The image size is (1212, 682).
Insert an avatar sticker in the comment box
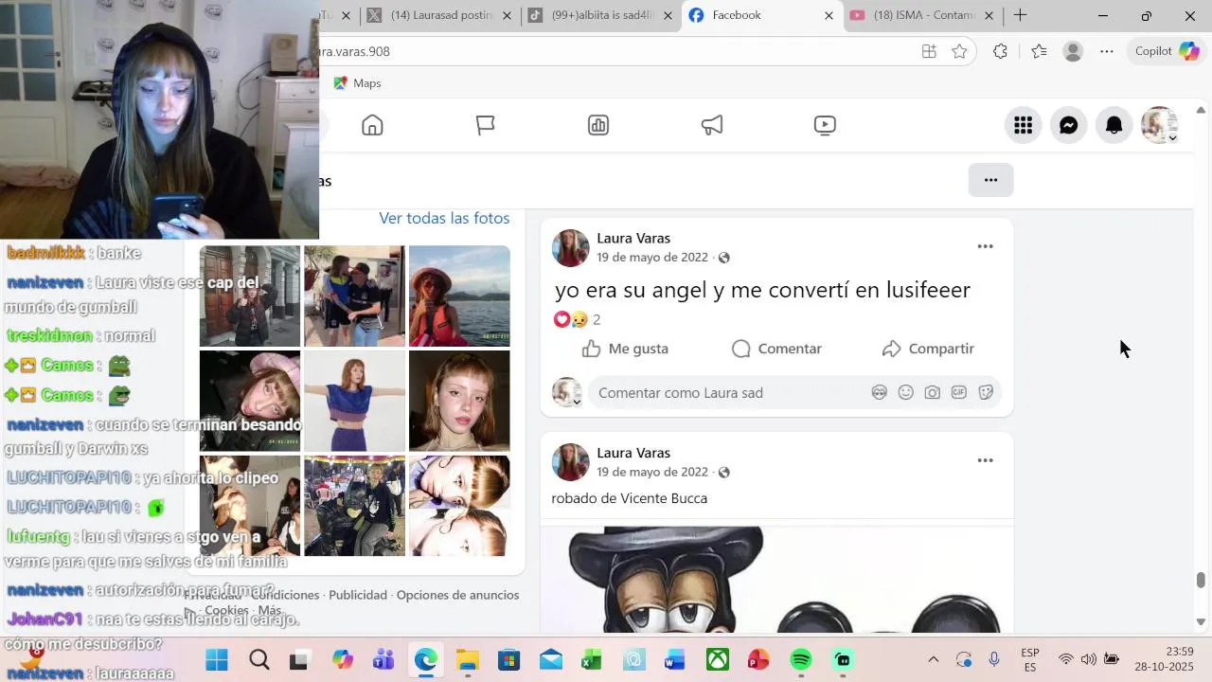[879, 392]
